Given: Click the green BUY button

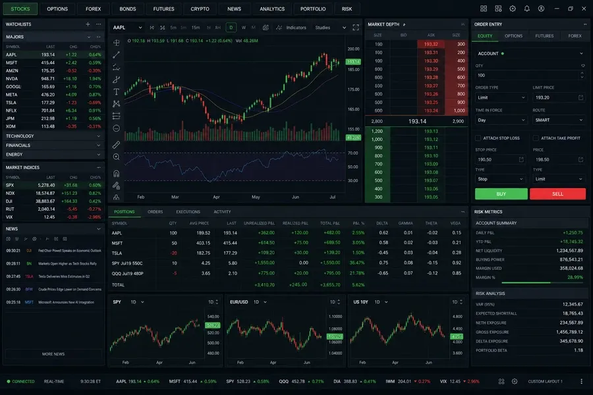Looking at the screenshot, I should (x=501, y=194).
